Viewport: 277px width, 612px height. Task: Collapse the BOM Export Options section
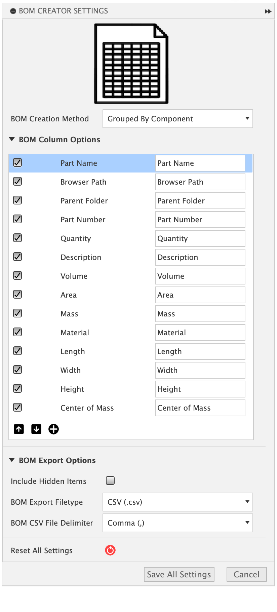point(12,460)
